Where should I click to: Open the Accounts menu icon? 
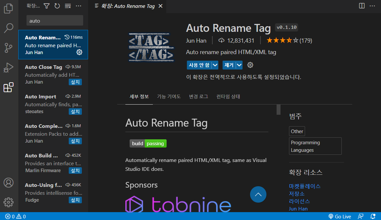(x=9, y=183)
